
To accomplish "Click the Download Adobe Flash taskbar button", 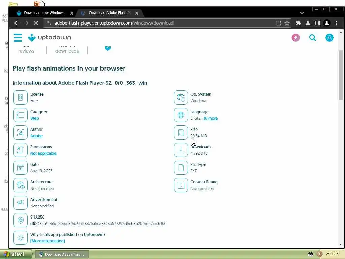I will coord(62,254).
